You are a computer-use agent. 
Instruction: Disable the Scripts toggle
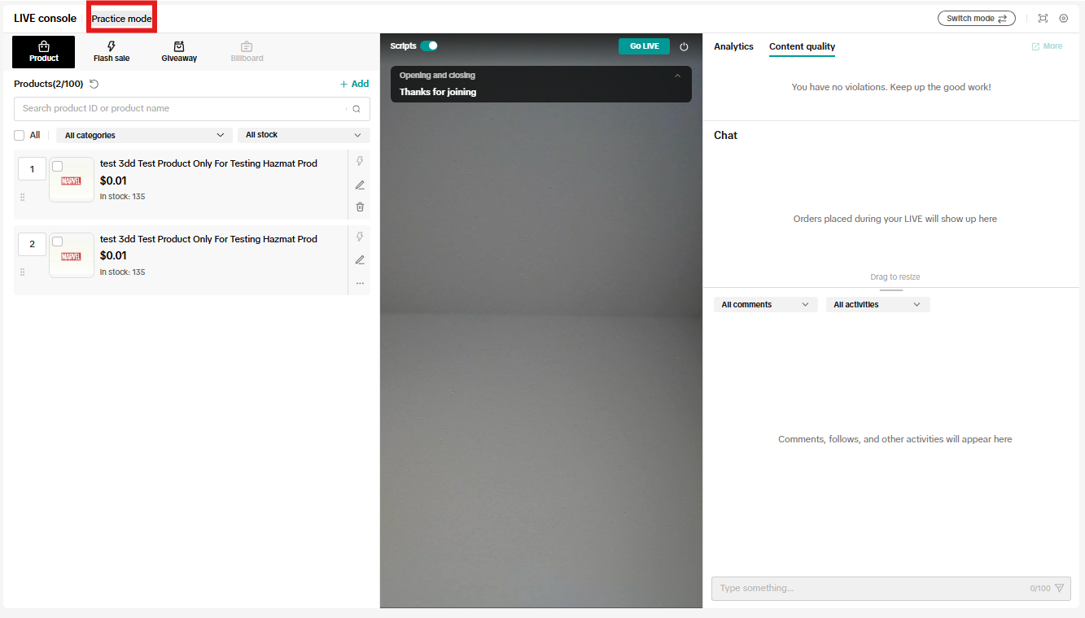coord(429,46)
